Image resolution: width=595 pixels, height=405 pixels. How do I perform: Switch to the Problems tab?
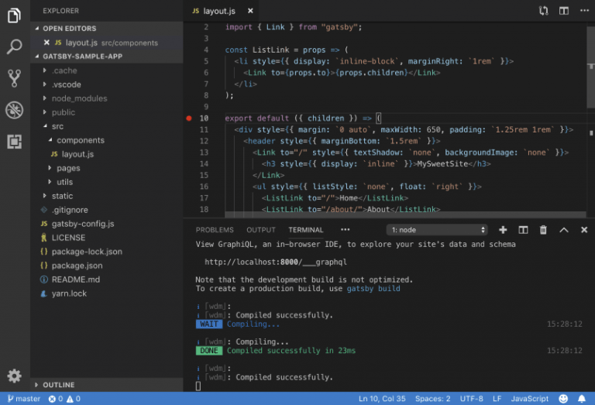(x=215, y=230)
